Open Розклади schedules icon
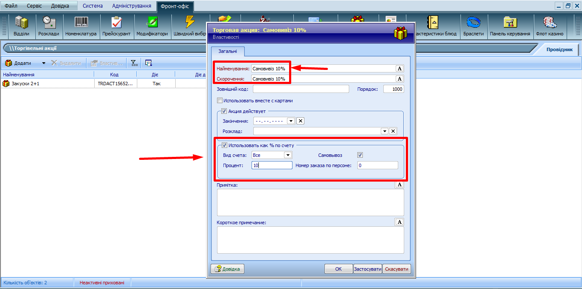 pyautogui.click(x=49, y=26)
